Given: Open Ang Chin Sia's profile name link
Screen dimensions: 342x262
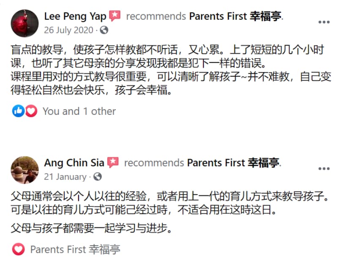Looking at the screenshot, I should (x=74, y=163).
